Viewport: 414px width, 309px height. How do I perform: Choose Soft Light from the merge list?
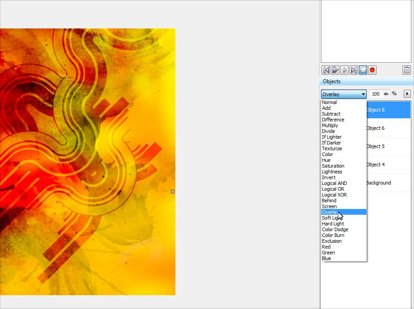[333, 218]
